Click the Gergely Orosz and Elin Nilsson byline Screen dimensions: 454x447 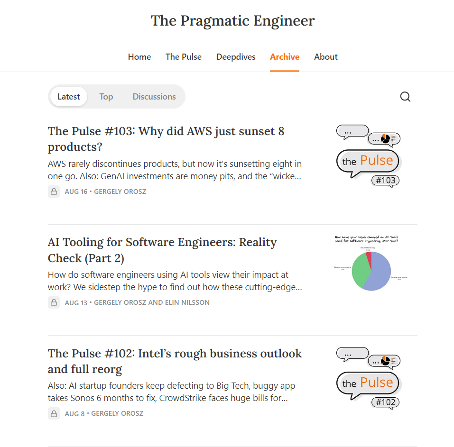pyautogui.click(x=152, y=302)
